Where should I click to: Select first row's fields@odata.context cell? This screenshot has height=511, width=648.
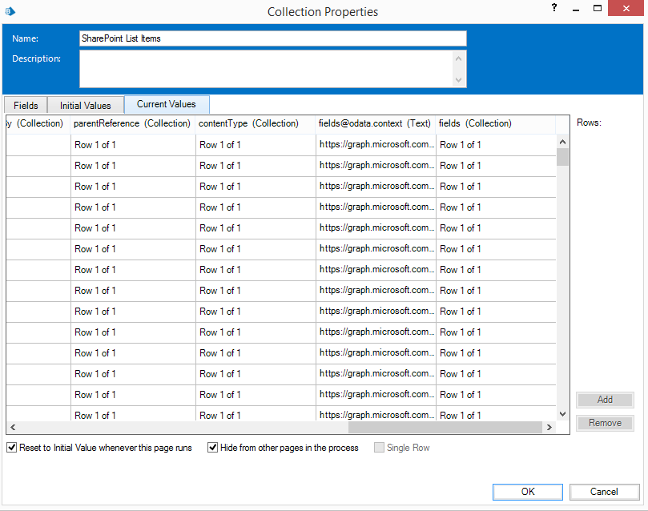pyautogui.click(x=376, y=145)
